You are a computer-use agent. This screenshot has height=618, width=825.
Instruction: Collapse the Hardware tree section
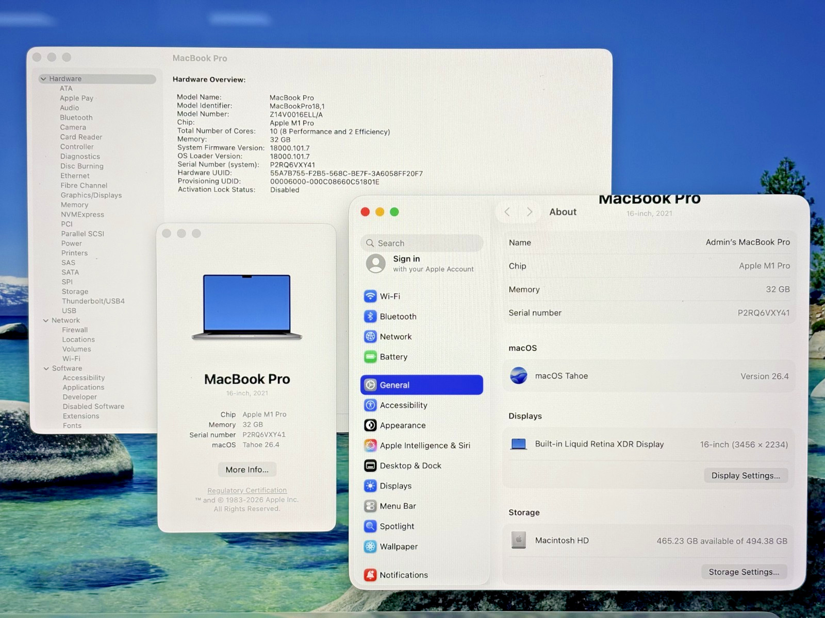43,79
